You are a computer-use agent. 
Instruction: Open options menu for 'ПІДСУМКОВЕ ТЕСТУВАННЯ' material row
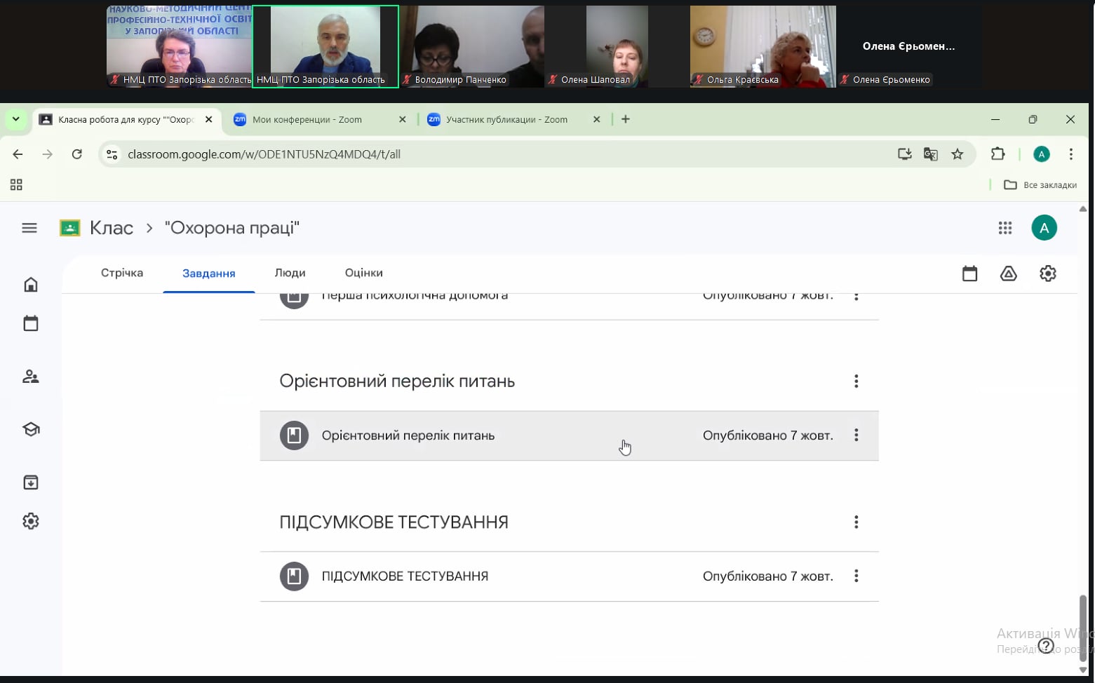click(856, 576)
